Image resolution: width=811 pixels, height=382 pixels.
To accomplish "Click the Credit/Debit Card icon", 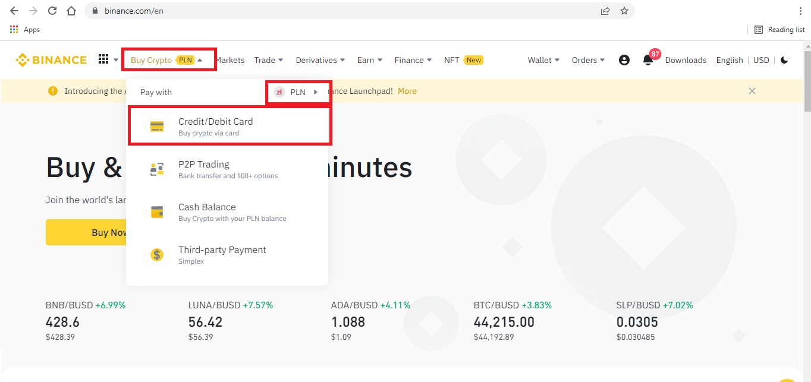I will pos(157,126).
